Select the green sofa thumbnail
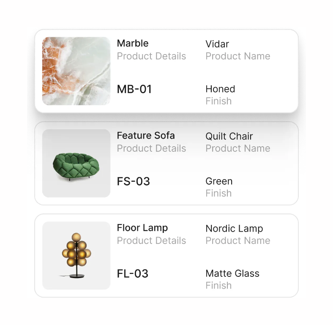Image resolution: width=333 pixels, height=325 pixels. 76,163
